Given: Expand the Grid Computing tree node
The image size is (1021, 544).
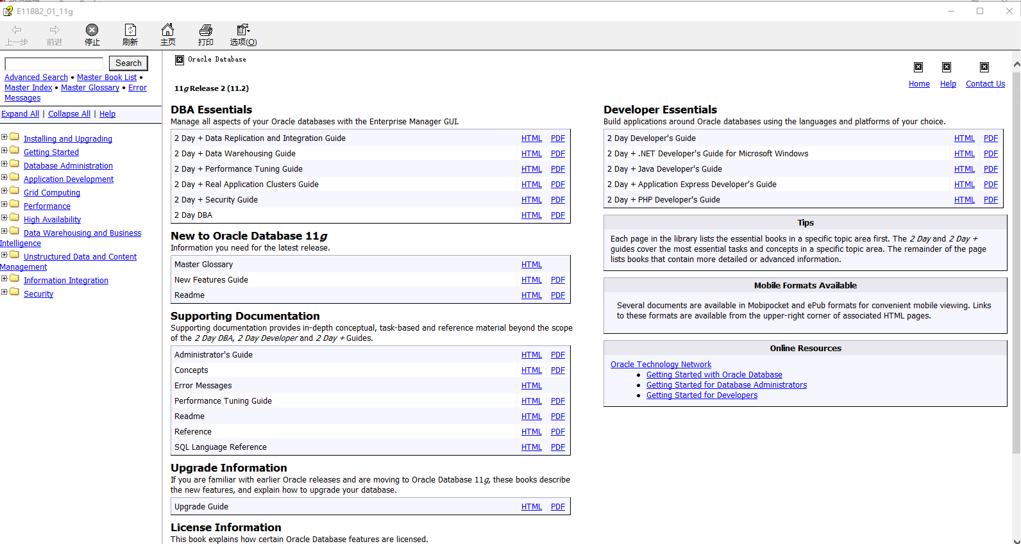Looking at the screenshot, I should (x=4, y=191).
